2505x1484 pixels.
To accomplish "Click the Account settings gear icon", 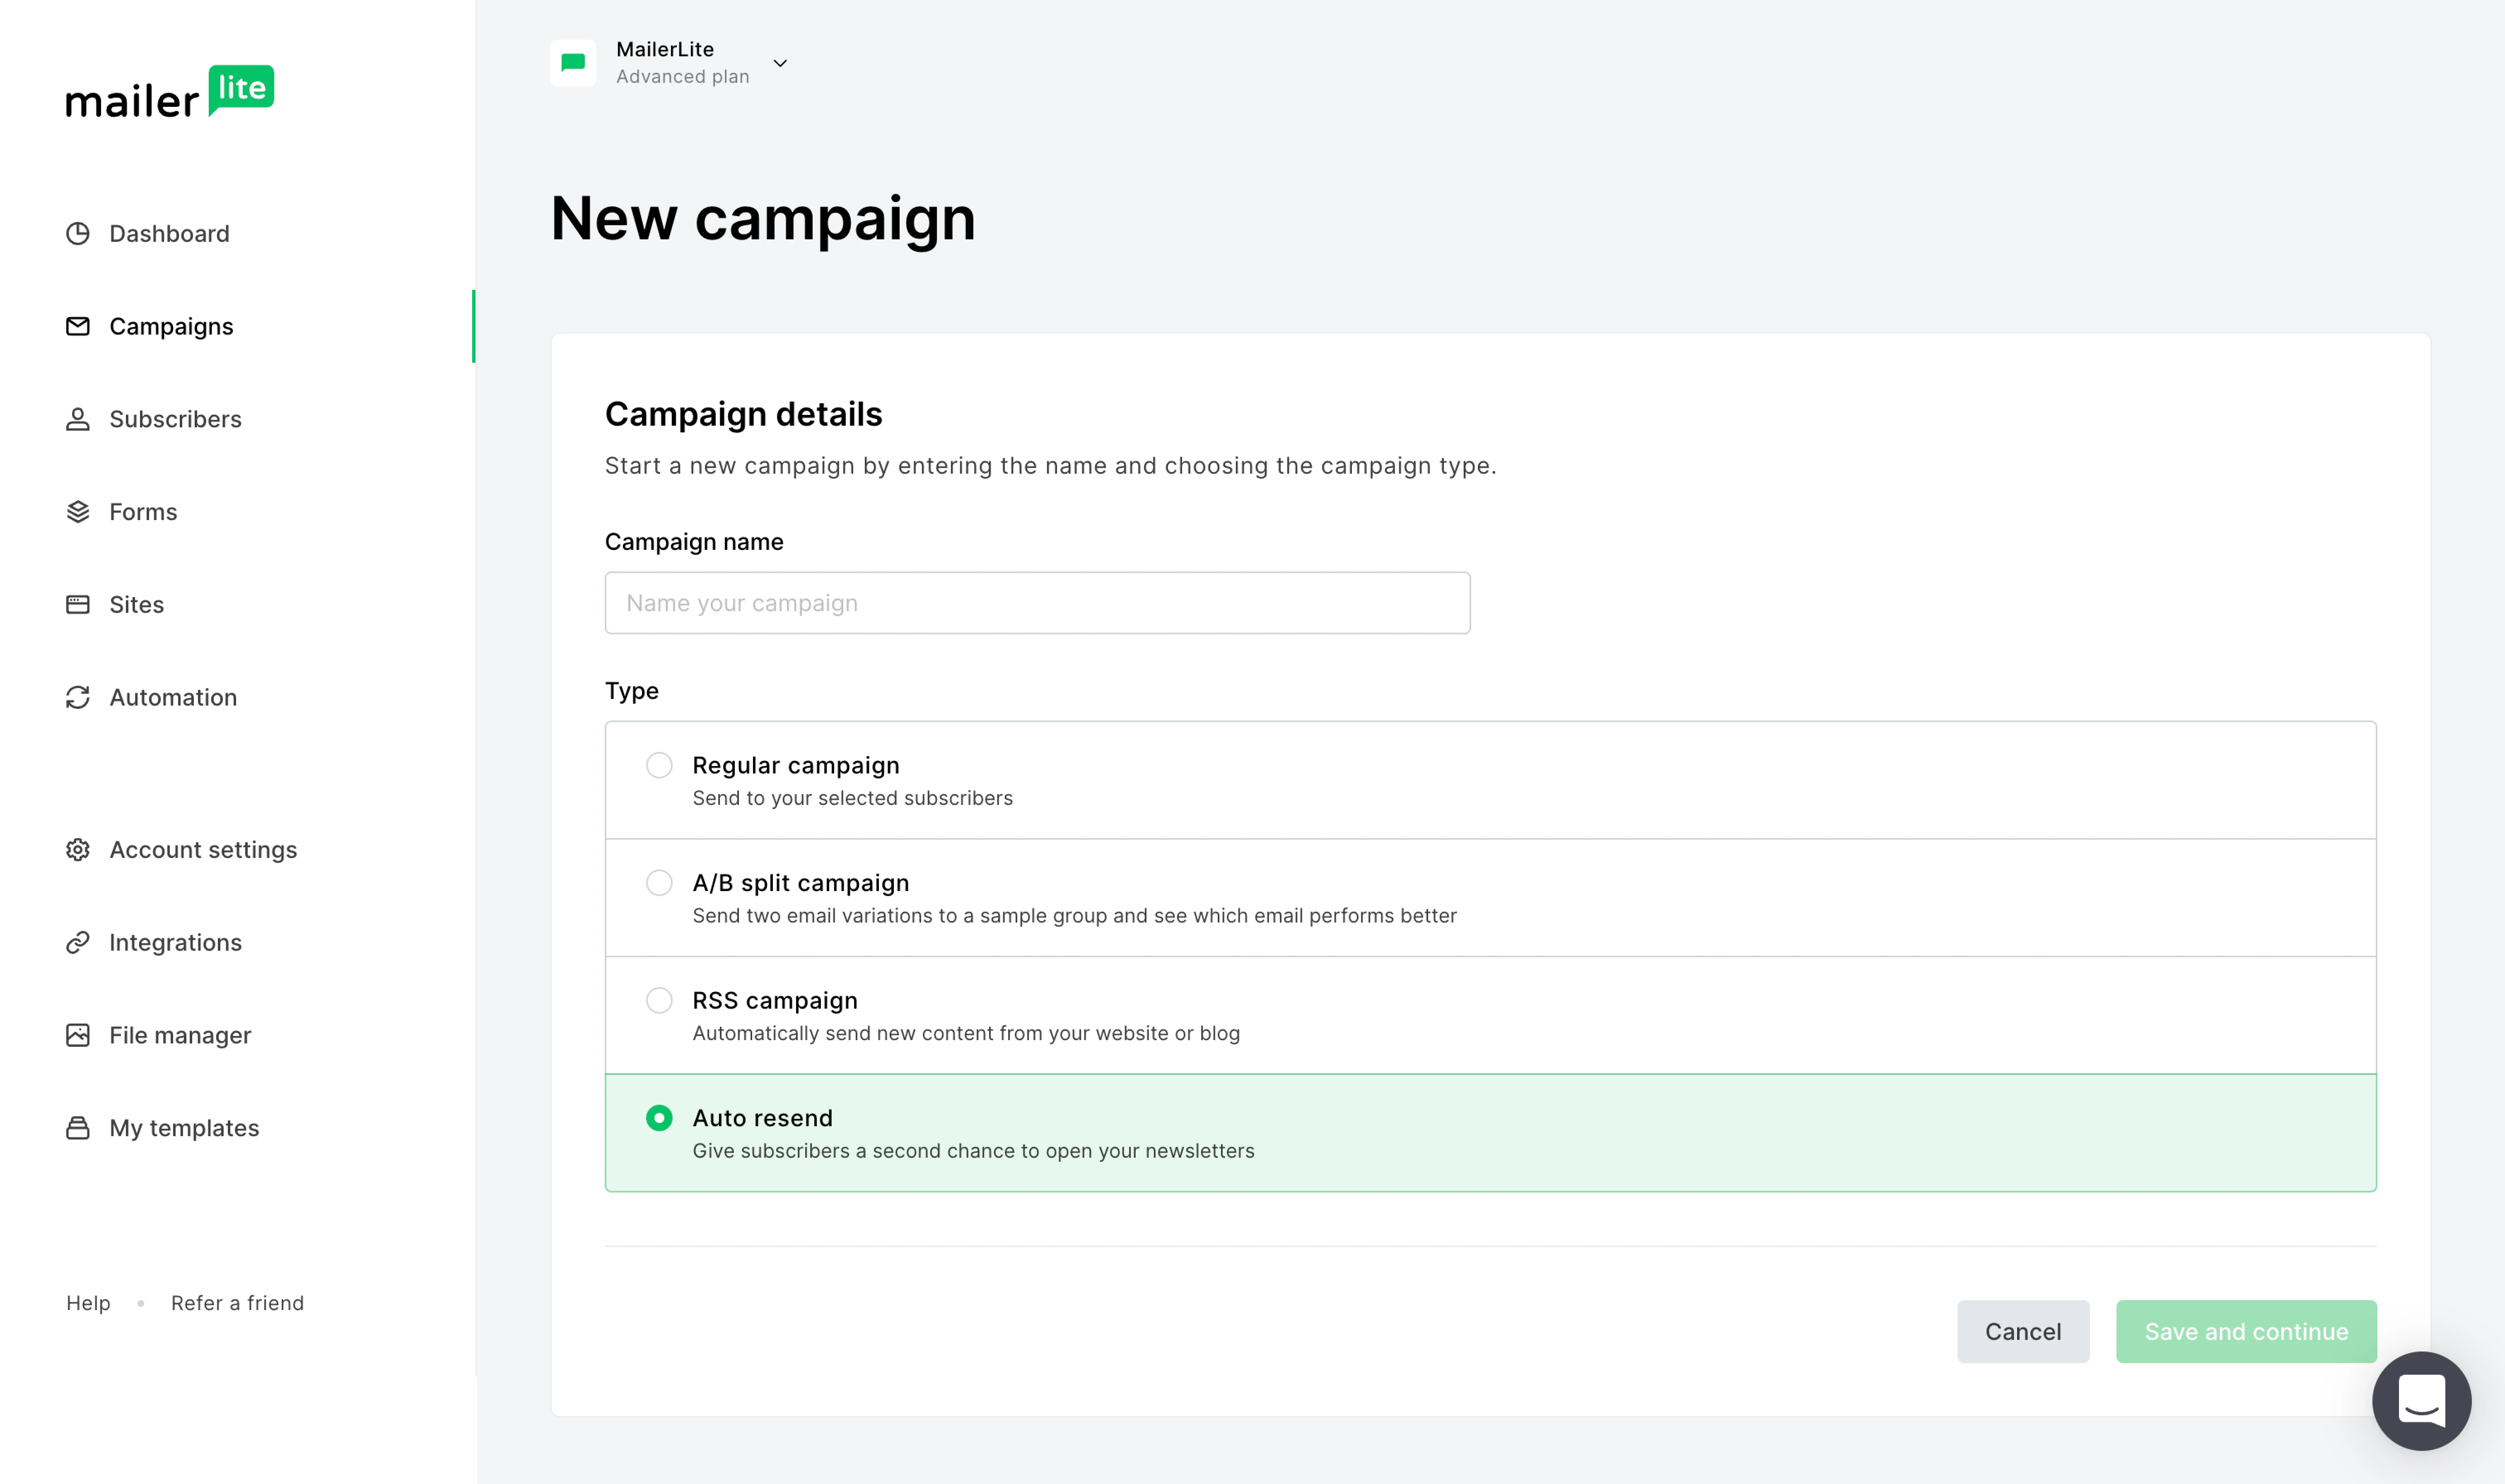I will 78,849.
